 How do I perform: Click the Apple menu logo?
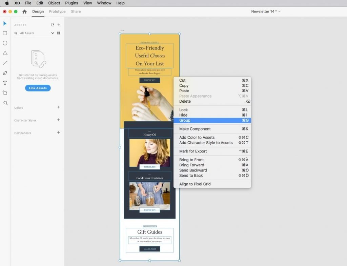(7, 3)
